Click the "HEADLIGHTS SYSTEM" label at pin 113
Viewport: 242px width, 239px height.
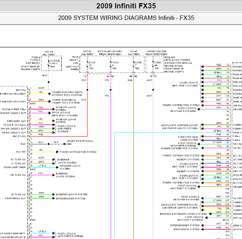[187, 229]
